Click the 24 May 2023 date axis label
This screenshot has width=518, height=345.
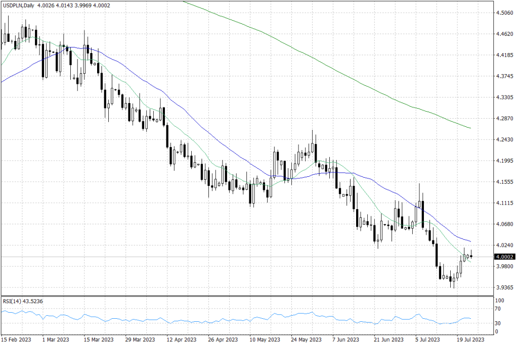tap(306, 340)
